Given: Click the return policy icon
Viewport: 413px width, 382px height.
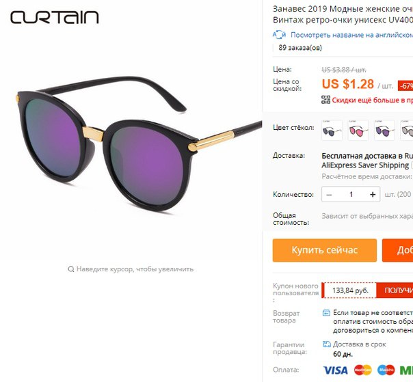Looking at the screenshot, I should pos(326,313).
